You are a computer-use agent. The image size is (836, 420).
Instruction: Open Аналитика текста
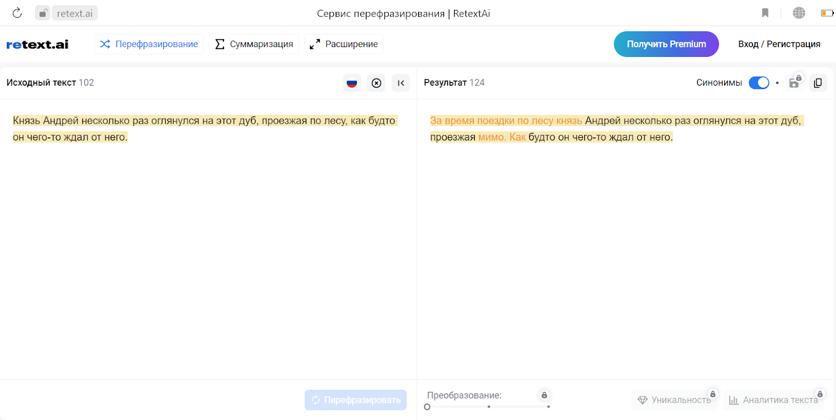pyautogui.click(x=773, y=400)
